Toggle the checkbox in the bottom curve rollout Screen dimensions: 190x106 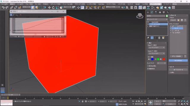coord(170,72)
